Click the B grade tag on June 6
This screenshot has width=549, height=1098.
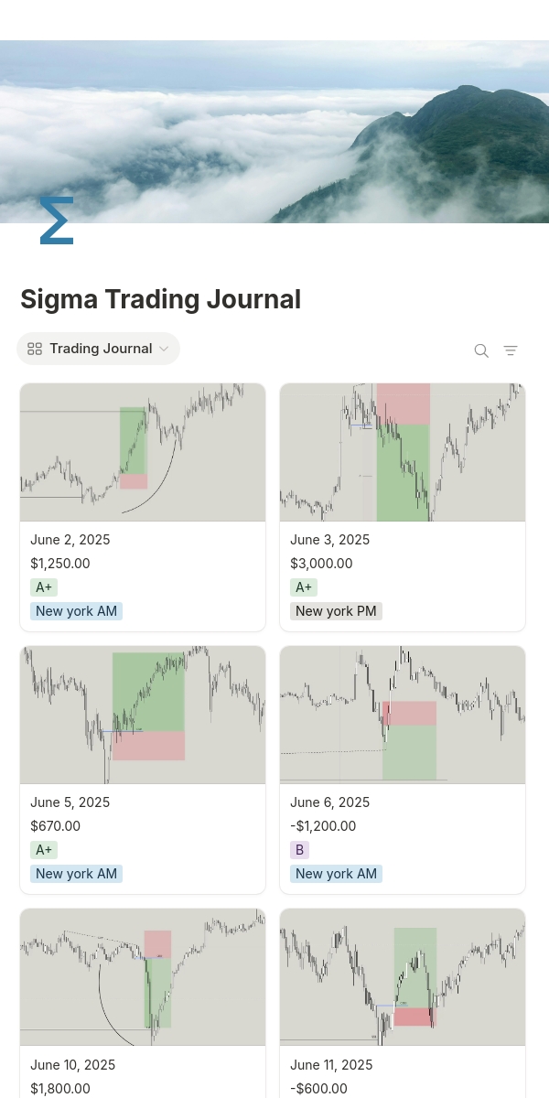[x=299, y=850]
